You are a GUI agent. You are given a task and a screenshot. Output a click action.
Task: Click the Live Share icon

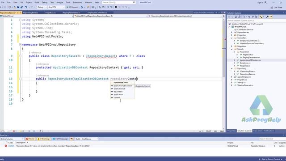coord(272,8)
